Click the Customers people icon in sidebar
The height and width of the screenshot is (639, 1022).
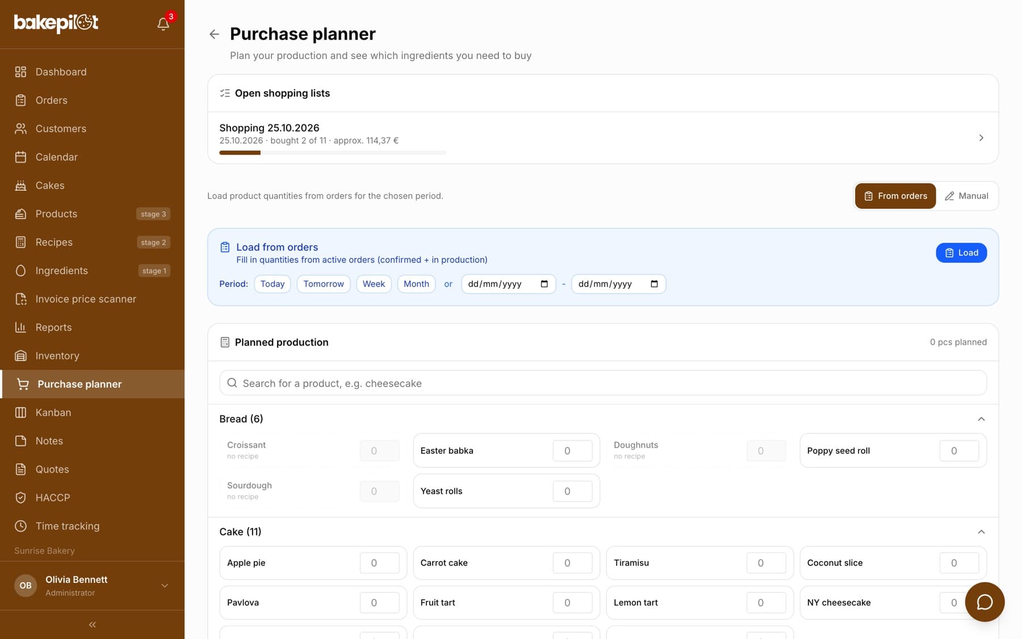click(20, 128)
